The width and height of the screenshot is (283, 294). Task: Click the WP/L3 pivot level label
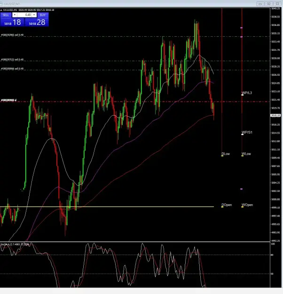click(247, 93)
